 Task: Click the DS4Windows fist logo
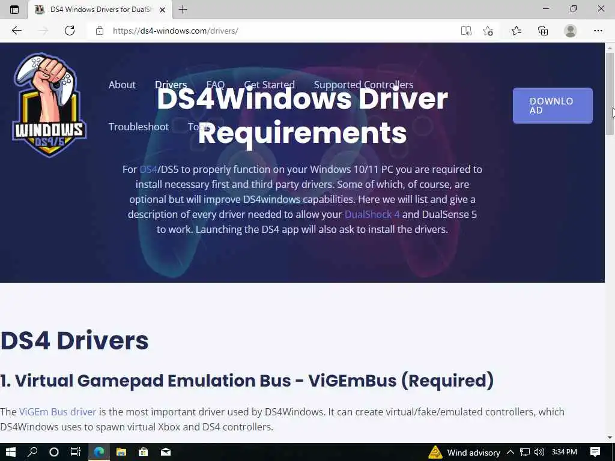click(49, 105)
